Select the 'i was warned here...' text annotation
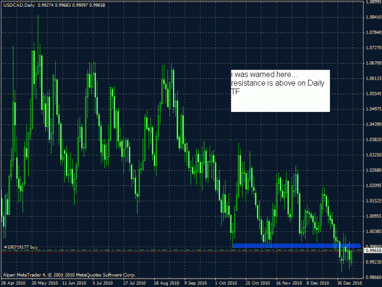This screenshot has width=382, height=287. point(281,91)
